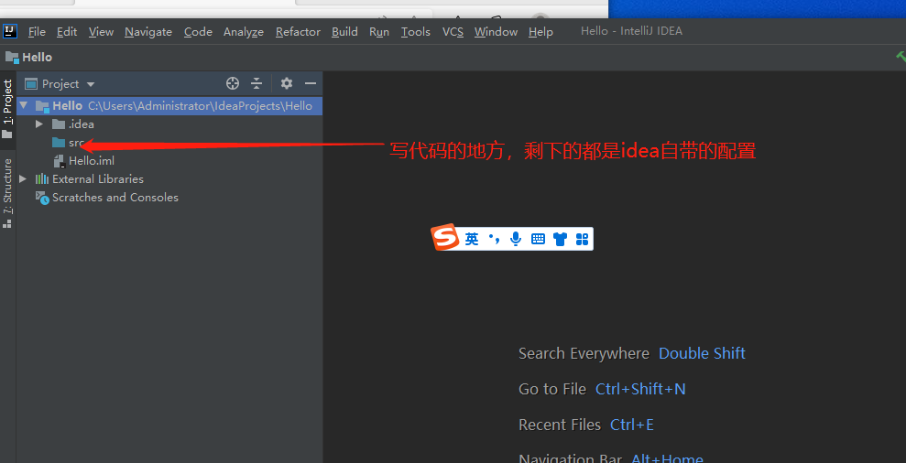Click the Hello.iml file icon

59,161
